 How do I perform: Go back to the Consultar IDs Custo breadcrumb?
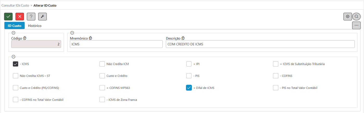click(15, 5)
